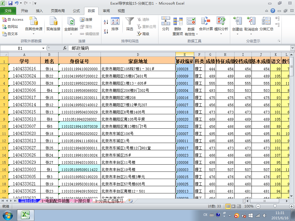The image size is (295, 221).
Task: Open workbook connections (连接)
Action: [x=86, y=19]
